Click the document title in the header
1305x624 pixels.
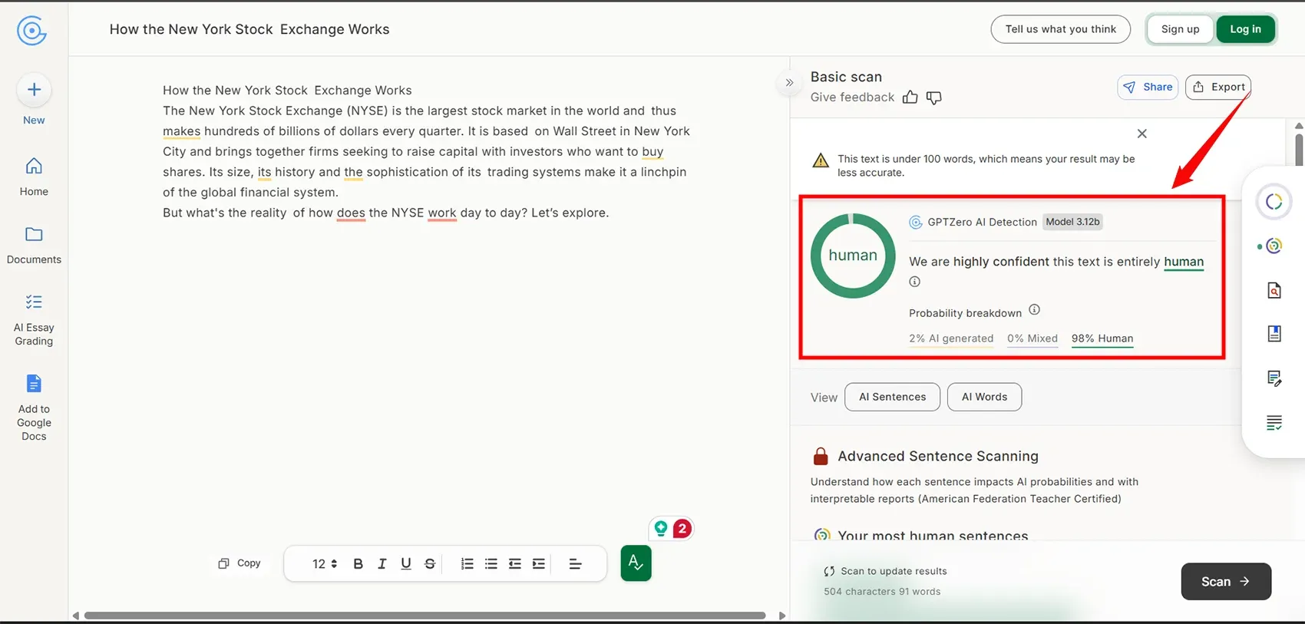249,29
